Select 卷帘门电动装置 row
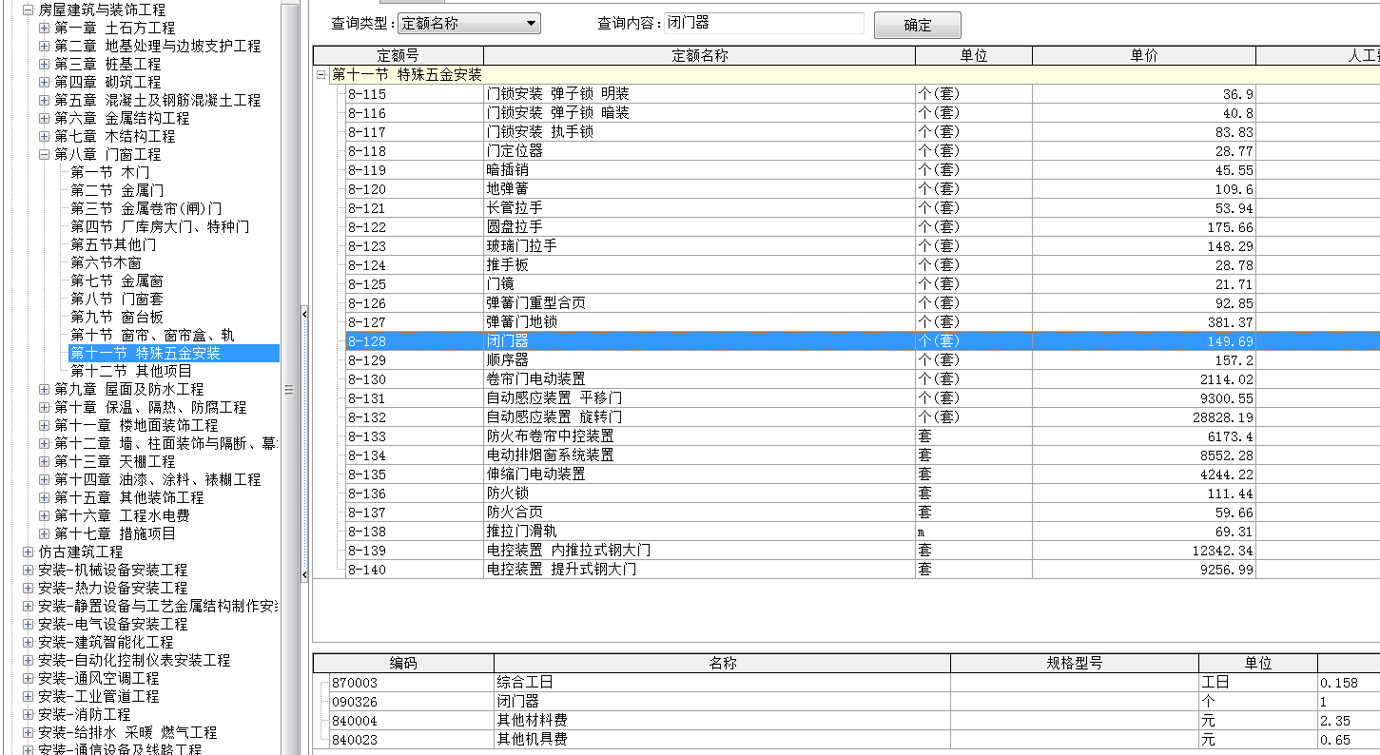Viewport: 1380px width, 755px height. point(863,379)
